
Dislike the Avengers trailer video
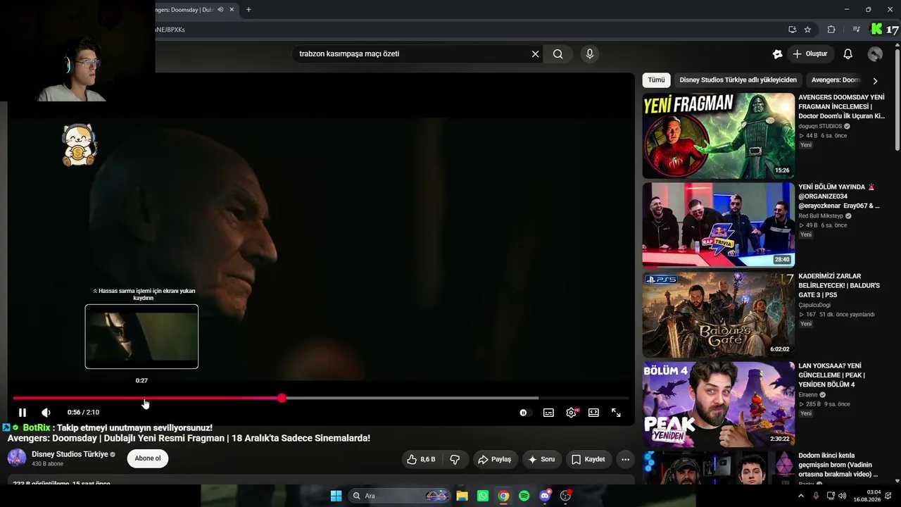(x=455, y=460)
